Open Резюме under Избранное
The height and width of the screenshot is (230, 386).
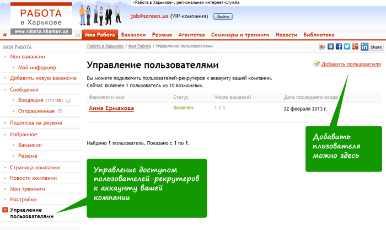point(28,156)
